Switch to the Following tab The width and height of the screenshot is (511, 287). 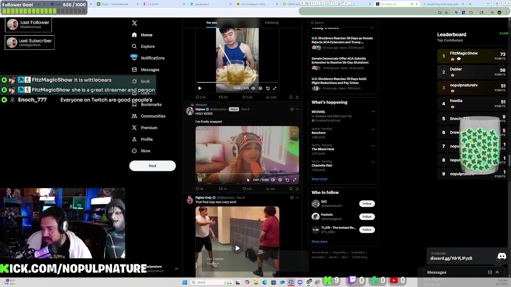coord(271,23)
